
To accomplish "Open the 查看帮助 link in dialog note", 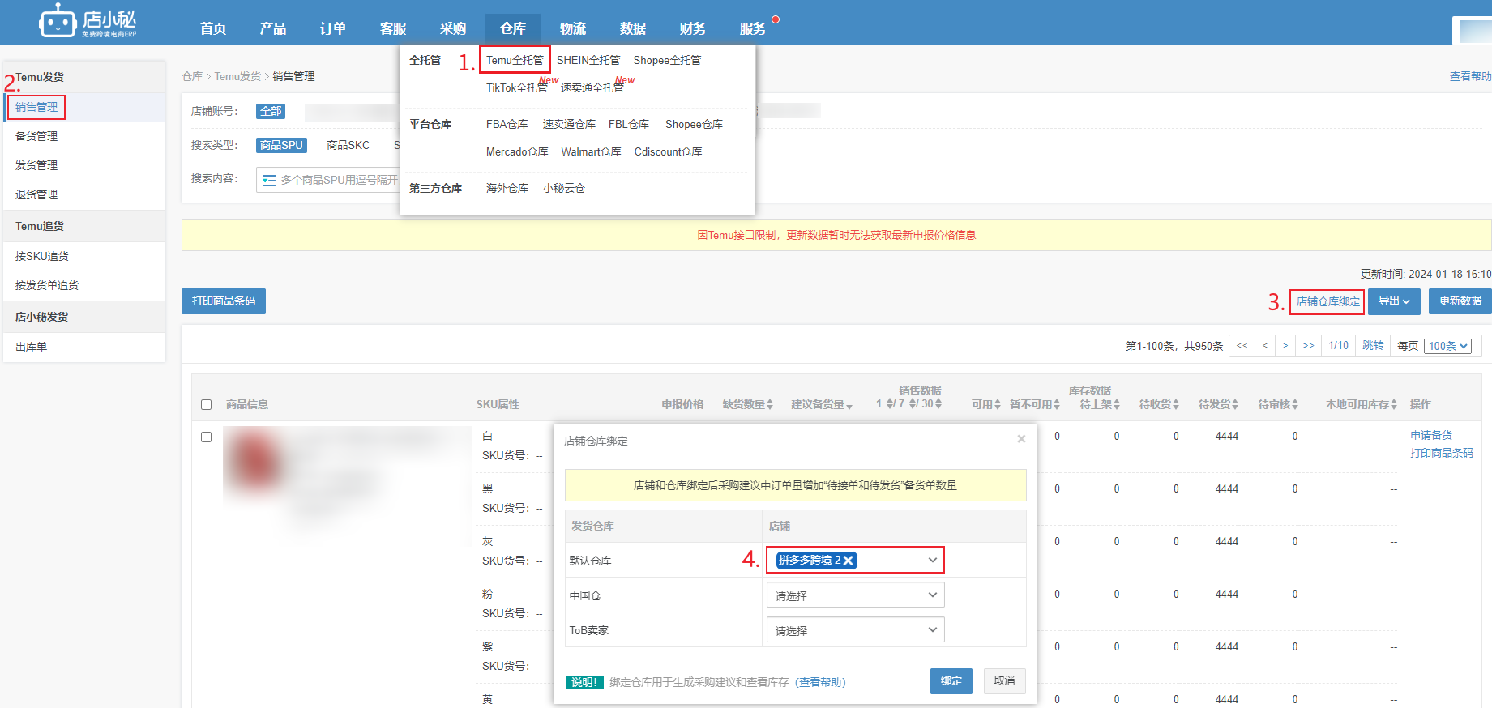I will (820, 682).
